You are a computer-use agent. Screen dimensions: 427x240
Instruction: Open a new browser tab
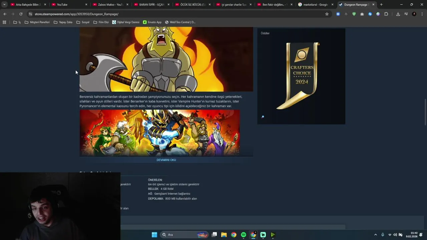tap(381, 4)
